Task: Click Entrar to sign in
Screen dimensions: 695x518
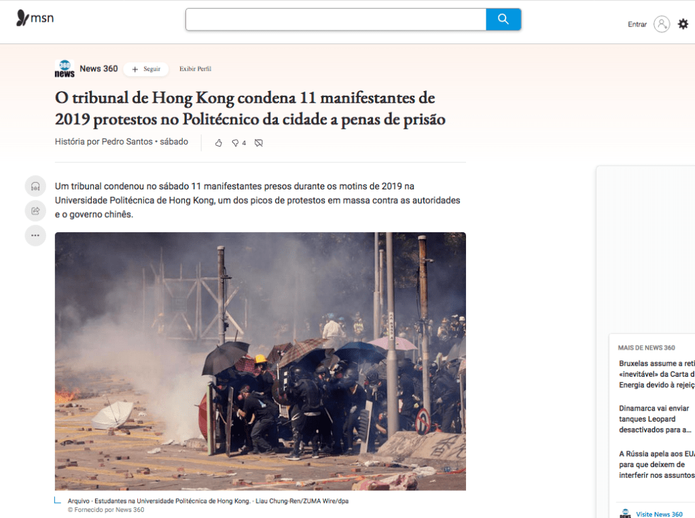Action: tap(637, 24)
